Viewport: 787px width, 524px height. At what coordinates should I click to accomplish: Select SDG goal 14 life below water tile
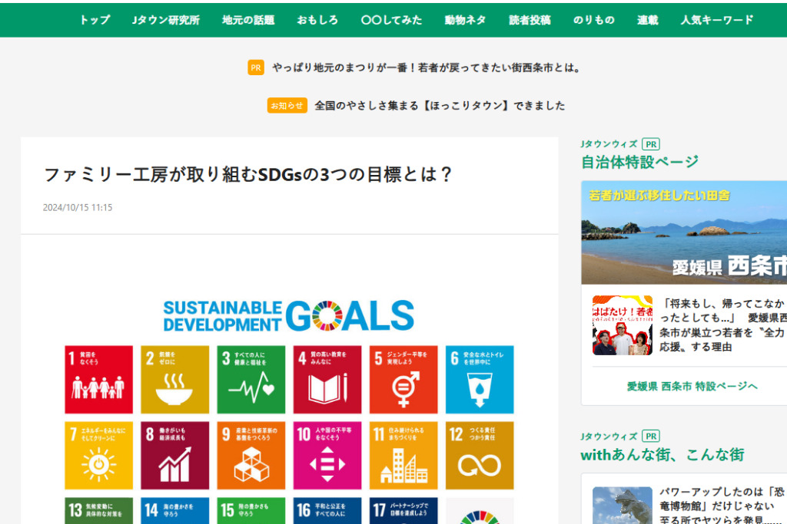coord(174,510)
